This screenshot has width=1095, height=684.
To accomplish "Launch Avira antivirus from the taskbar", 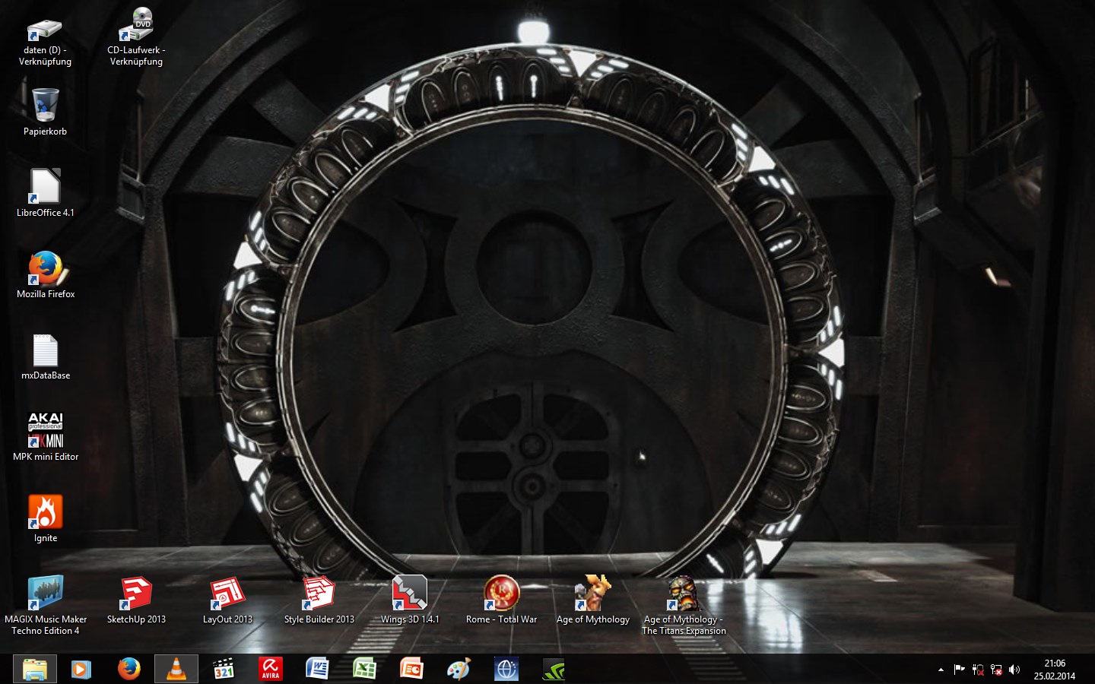I will (x=270, y=670).
